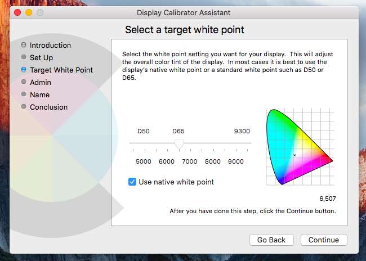Image resolution: width=366 pixels, height=261 pixels.
Task: Click the Set Up step bullet icon
Action: pyautogui.click(x=24, y=57)
